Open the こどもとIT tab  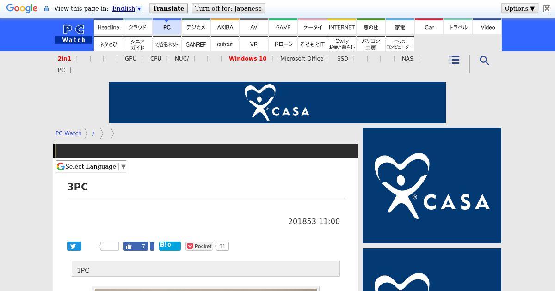click(313, 44)
